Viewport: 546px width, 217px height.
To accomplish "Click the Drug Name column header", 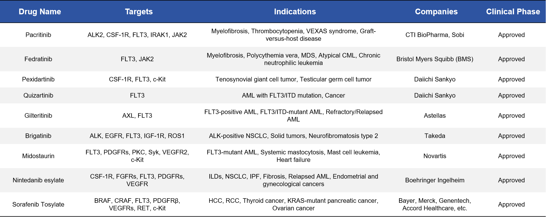I will (x=40, y=12).
